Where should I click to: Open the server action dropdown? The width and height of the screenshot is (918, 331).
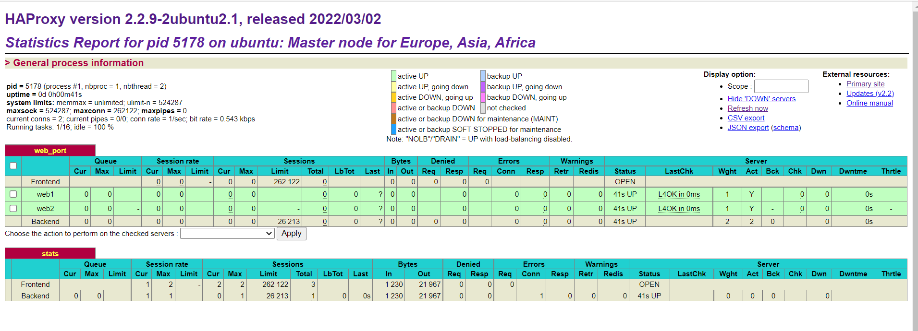(227, 234)
